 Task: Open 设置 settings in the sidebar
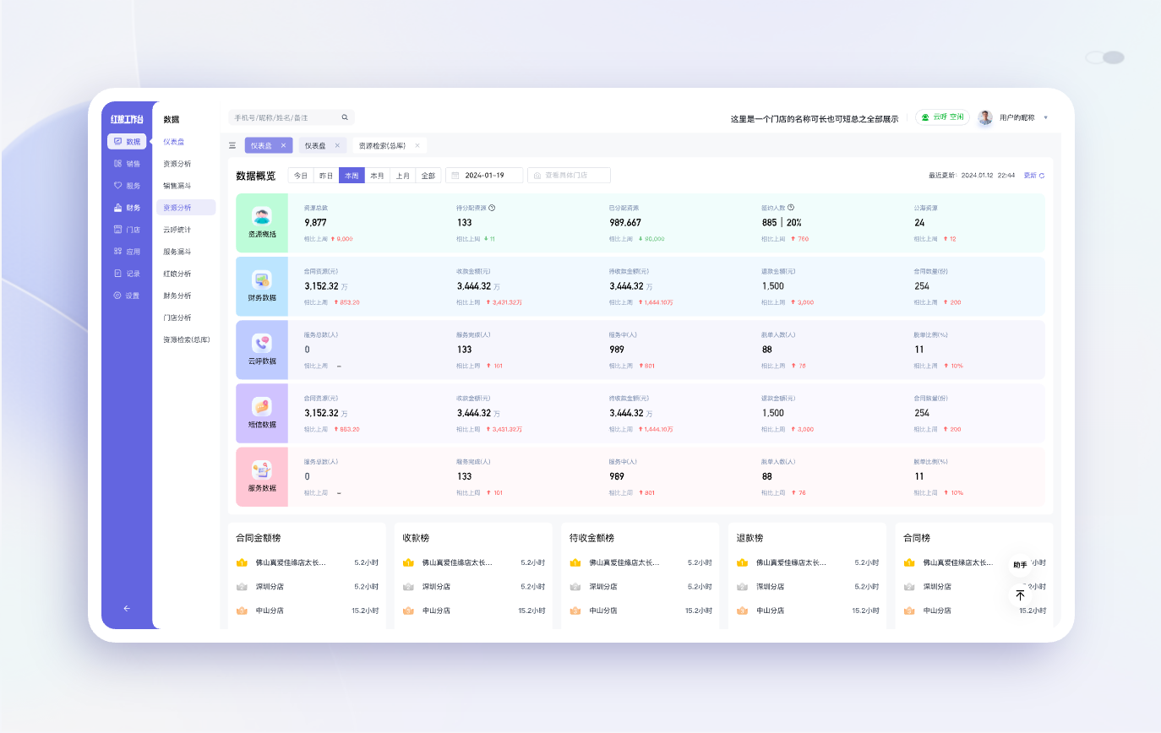(x=127, y=295)
